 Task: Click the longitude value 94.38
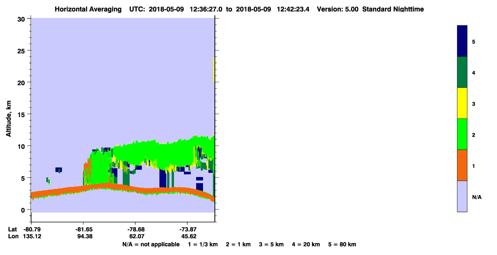click(85, 236)
